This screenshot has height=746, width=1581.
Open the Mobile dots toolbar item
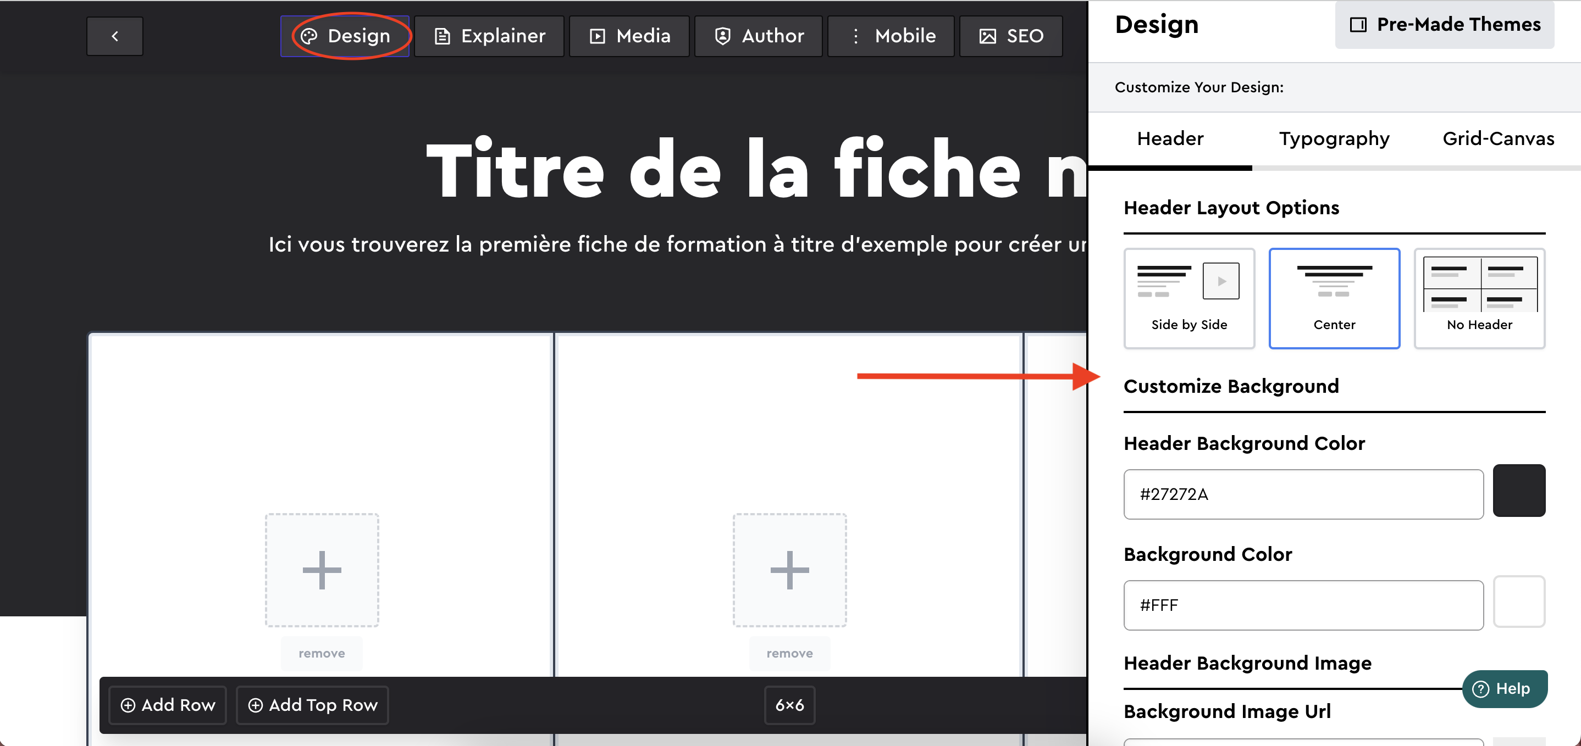coord(891,36)
